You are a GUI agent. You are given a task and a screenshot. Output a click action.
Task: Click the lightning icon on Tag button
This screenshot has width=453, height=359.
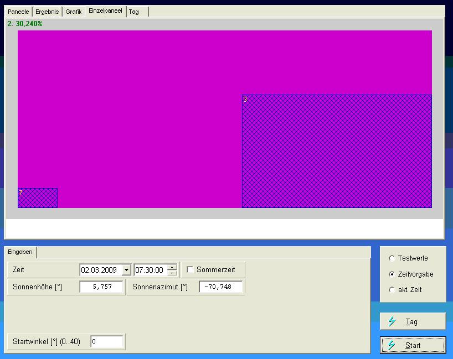(392, 321)
